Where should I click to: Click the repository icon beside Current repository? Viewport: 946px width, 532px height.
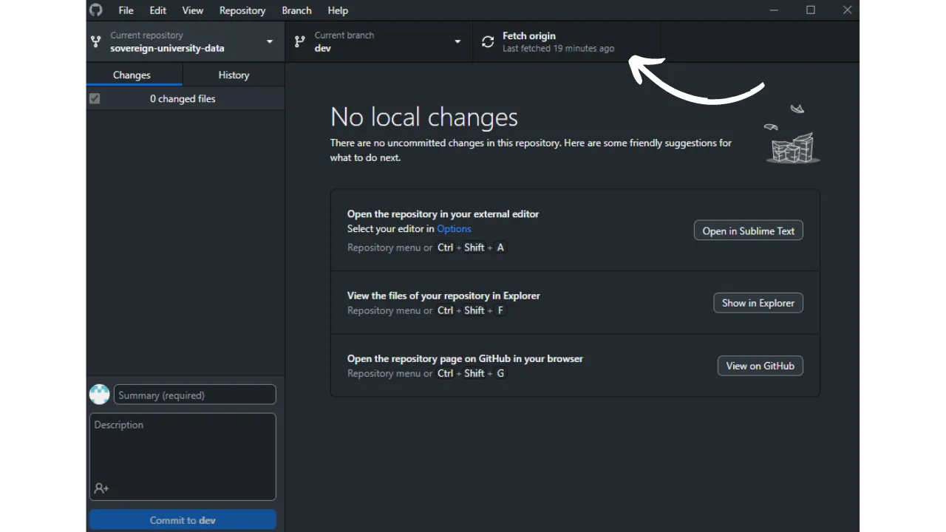point(95,42)
